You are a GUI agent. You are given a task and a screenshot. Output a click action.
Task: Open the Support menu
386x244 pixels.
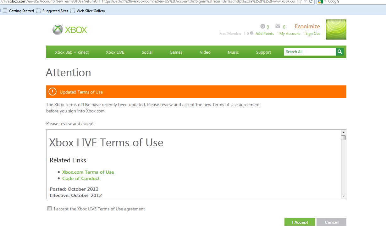[x=263, y=52]
